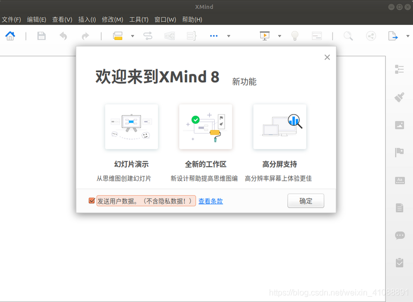Click the 幻灯片演示 heading text

pos(132,164)
